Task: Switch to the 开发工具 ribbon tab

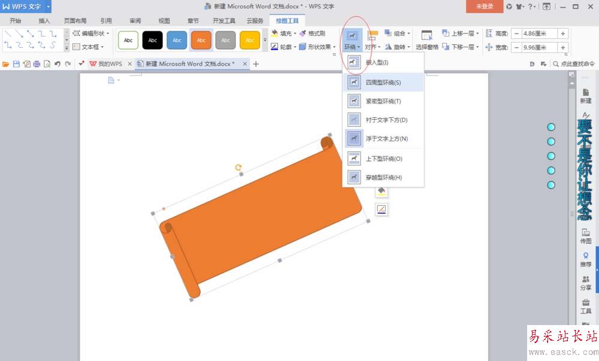Action: click(x=224, y=20)
